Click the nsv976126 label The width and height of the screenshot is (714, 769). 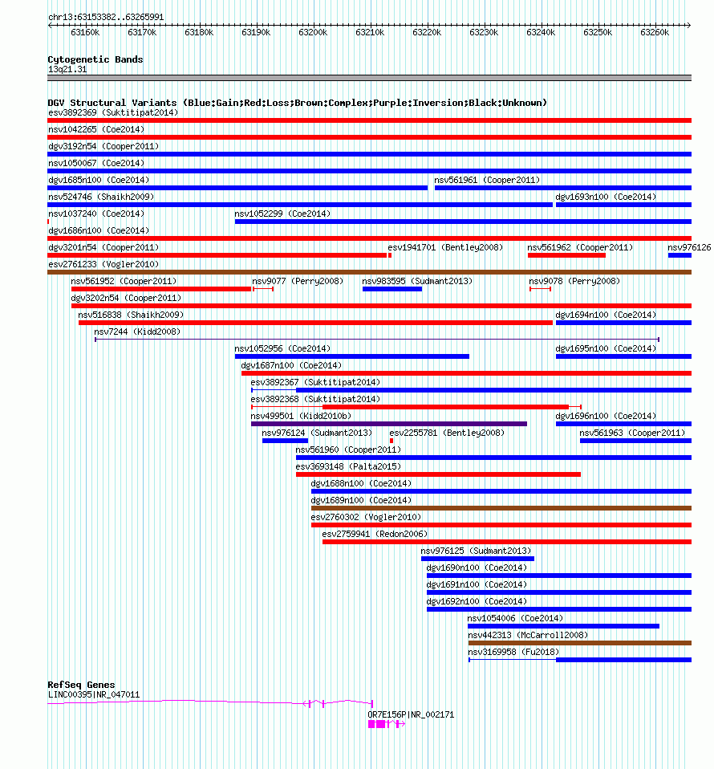(689, 247)
